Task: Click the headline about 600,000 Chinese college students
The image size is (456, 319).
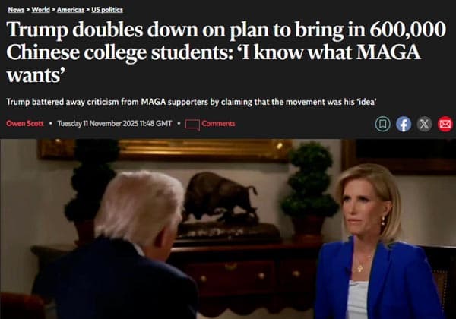Action: click(x=226, y=52)
